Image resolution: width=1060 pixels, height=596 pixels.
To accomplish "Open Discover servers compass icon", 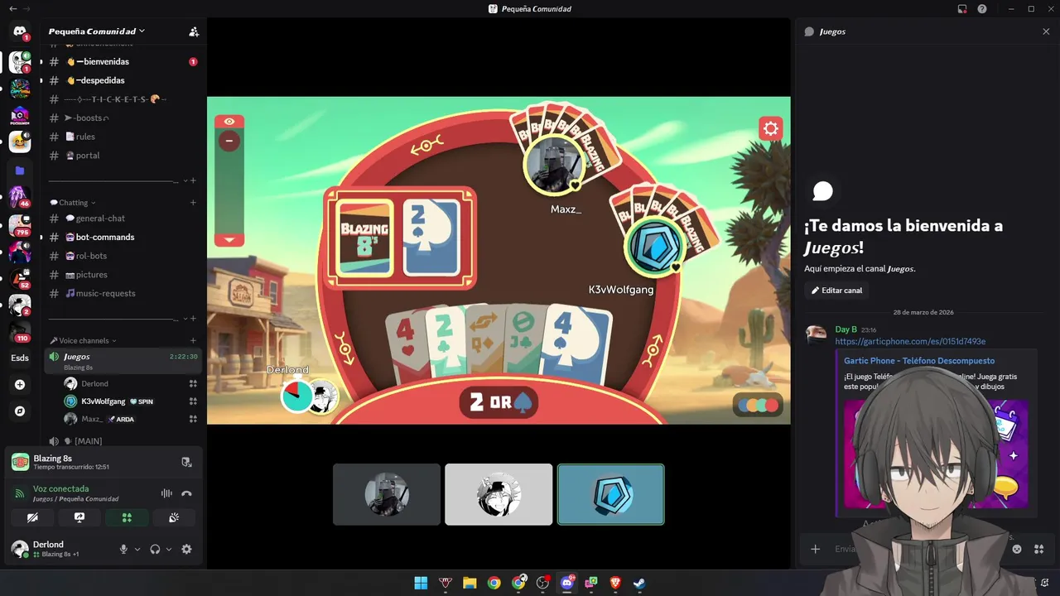I will pyautogui.click(x=20, y=411).
